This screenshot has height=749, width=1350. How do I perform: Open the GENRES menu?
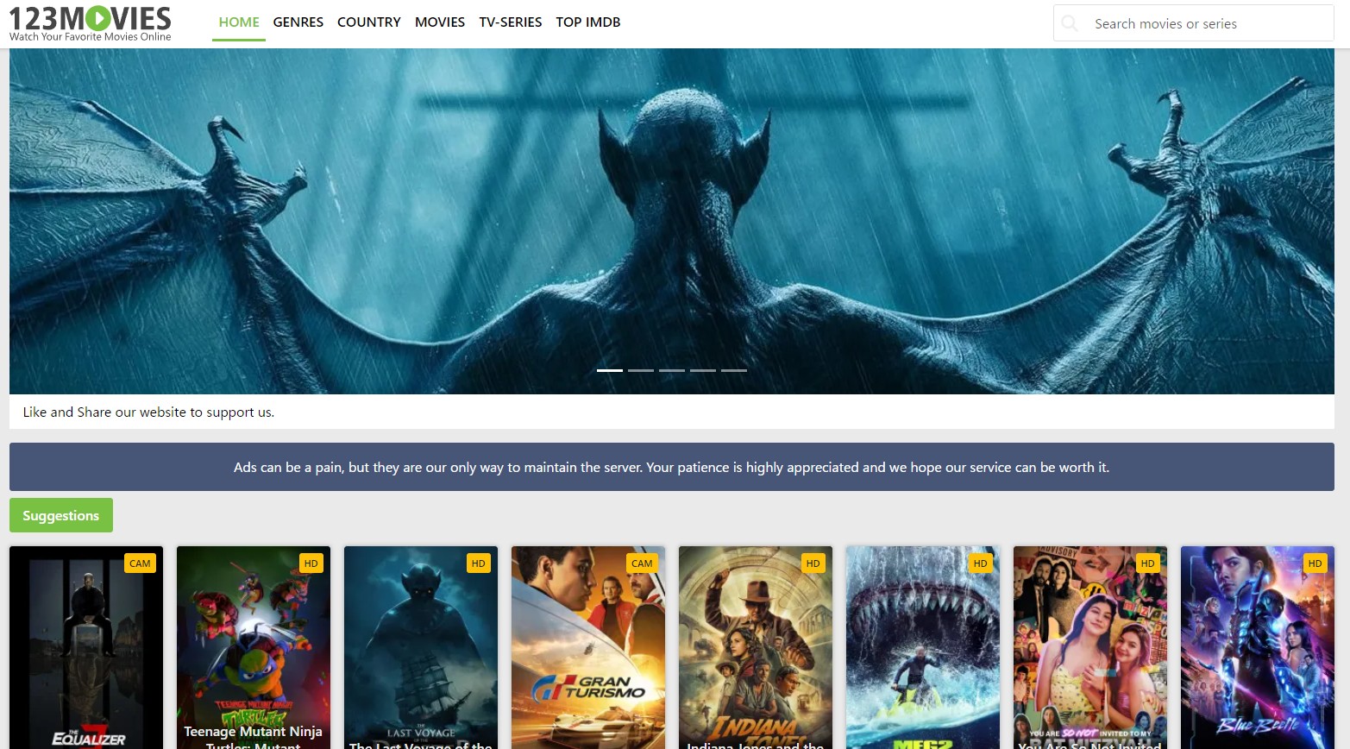click(298, 22)
